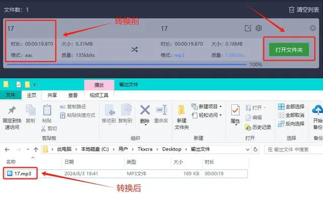
Task: Click 剪切 scissors cut command
Action: (x=49, y=128)
